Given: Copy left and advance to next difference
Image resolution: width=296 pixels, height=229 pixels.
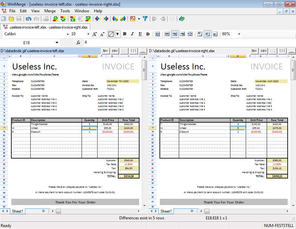Looking at the screenshot, I should click(123, 19).
